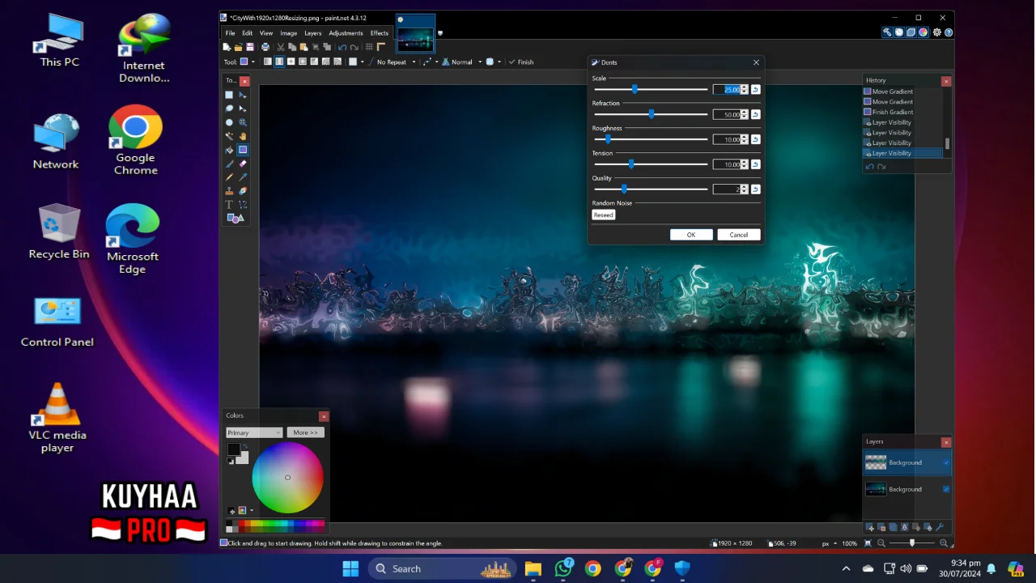The image size is (1036, 583).
Task: Click Finish in the toolbar
Action: [x=520, y=62]
